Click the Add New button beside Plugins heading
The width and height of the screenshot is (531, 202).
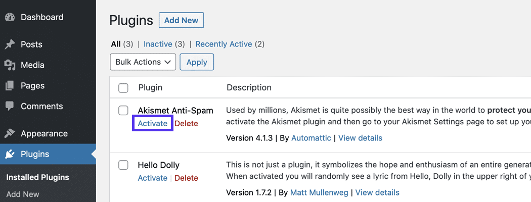click(x=181, y=21)
